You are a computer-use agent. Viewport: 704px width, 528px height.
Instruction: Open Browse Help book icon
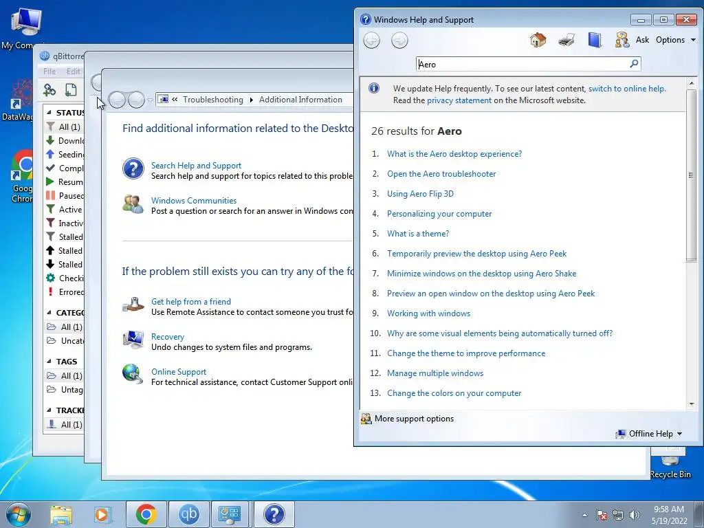click(x=595, y=40)
